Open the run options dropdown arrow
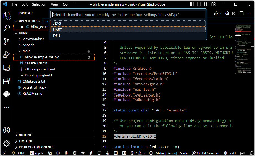 pyautogui.click(x=221, y=13)
